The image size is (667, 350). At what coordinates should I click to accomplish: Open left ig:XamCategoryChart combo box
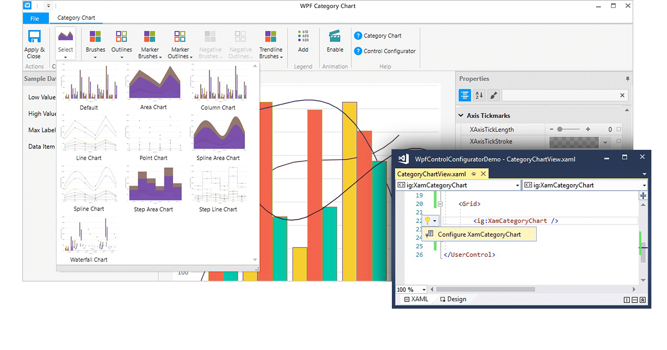pos(458,185)
